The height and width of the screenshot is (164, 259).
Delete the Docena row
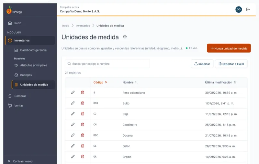[83, 135]
